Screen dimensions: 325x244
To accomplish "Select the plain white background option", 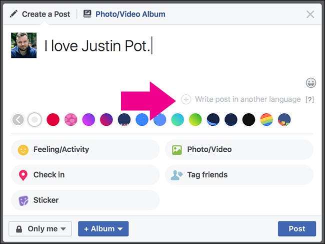I will click(34, 120).
